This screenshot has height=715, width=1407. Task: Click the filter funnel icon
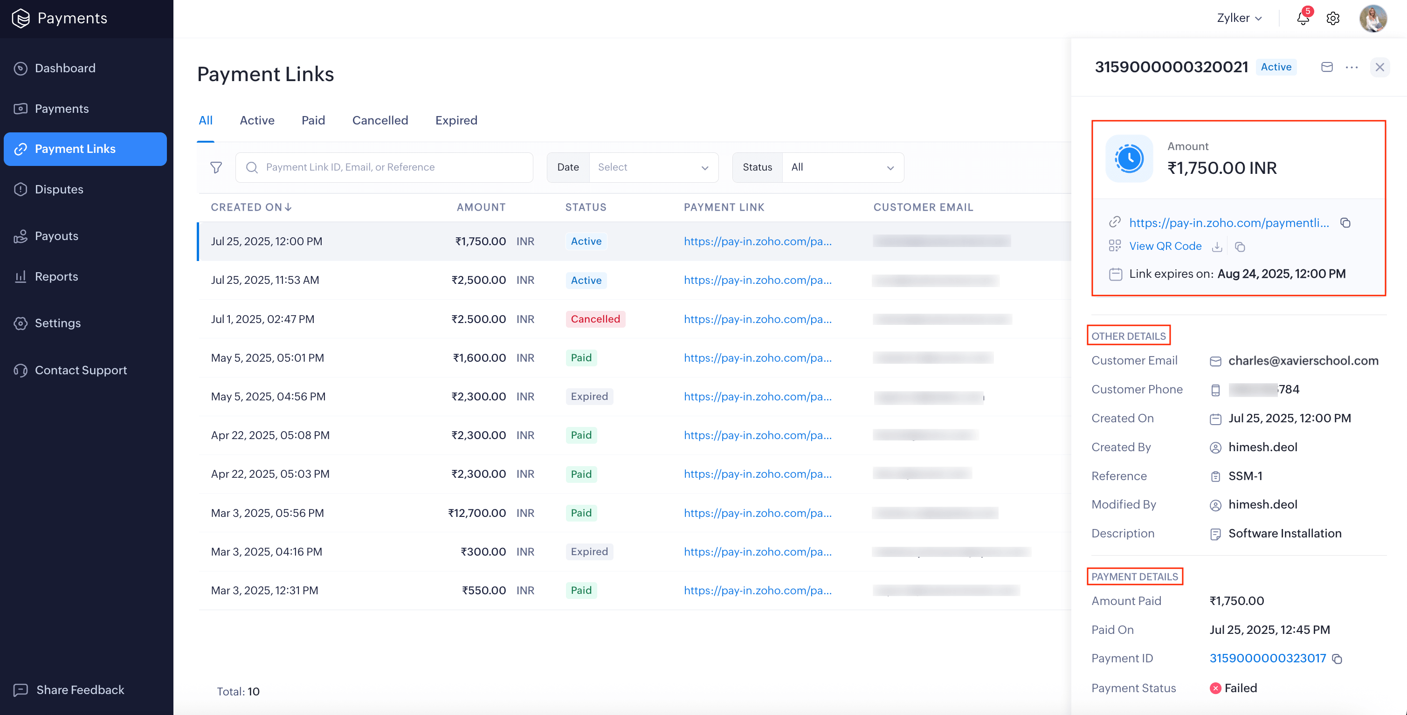tap(216, 167)
